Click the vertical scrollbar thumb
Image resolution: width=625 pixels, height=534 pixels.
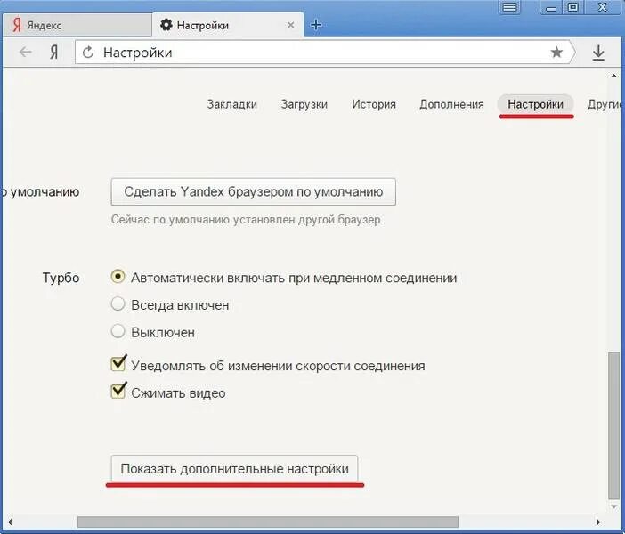613,425
